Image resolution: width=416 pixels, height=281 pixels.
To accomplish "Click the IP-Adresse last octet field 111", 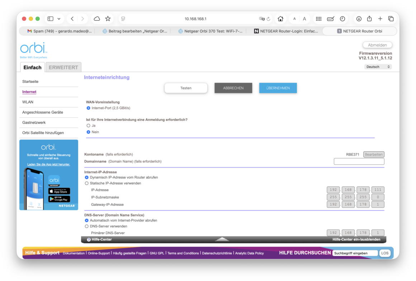I will (x=378, y=190).
